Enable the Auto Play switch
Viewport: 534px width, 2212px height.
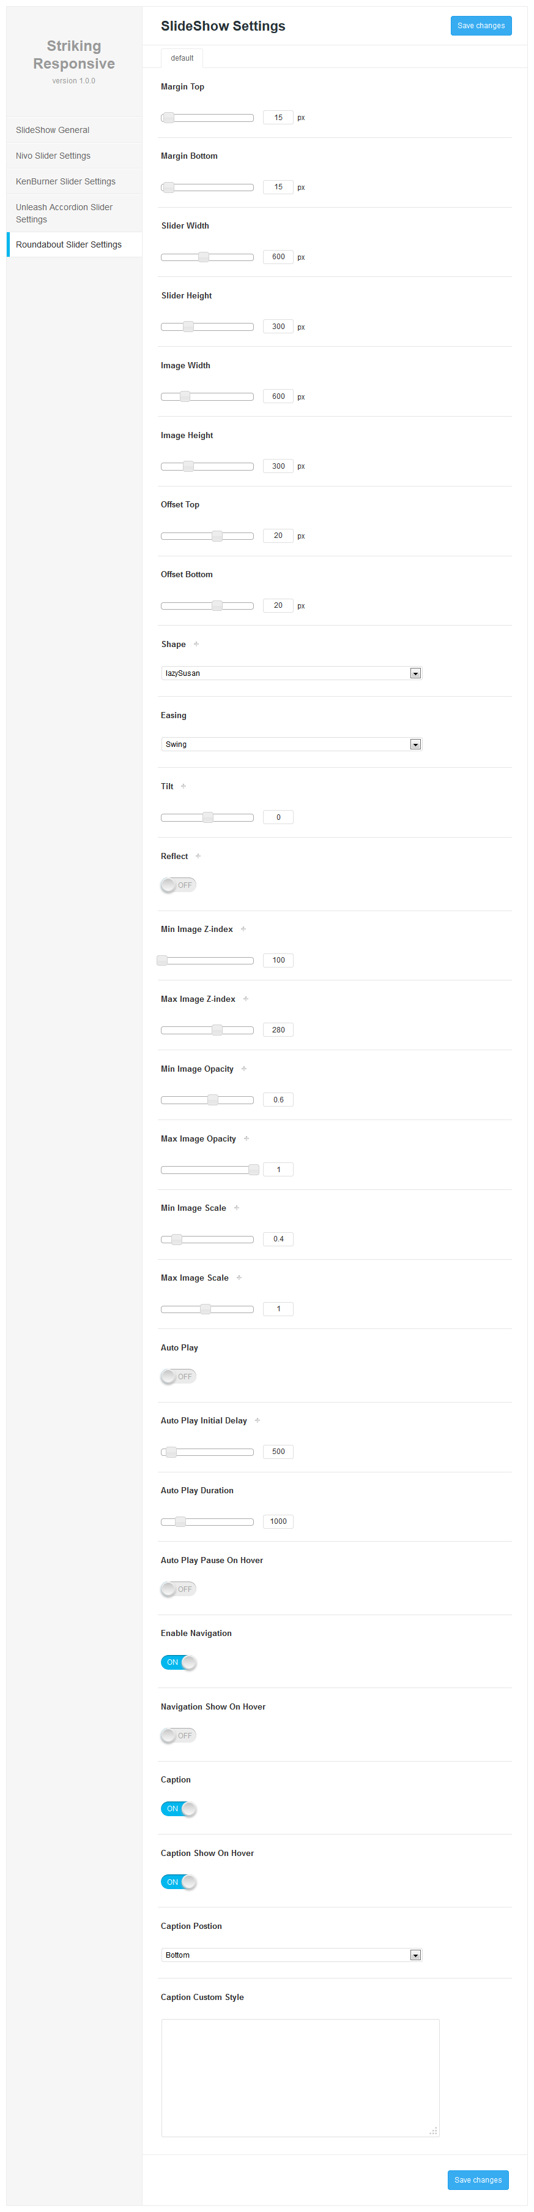(x=178, y=1376)
